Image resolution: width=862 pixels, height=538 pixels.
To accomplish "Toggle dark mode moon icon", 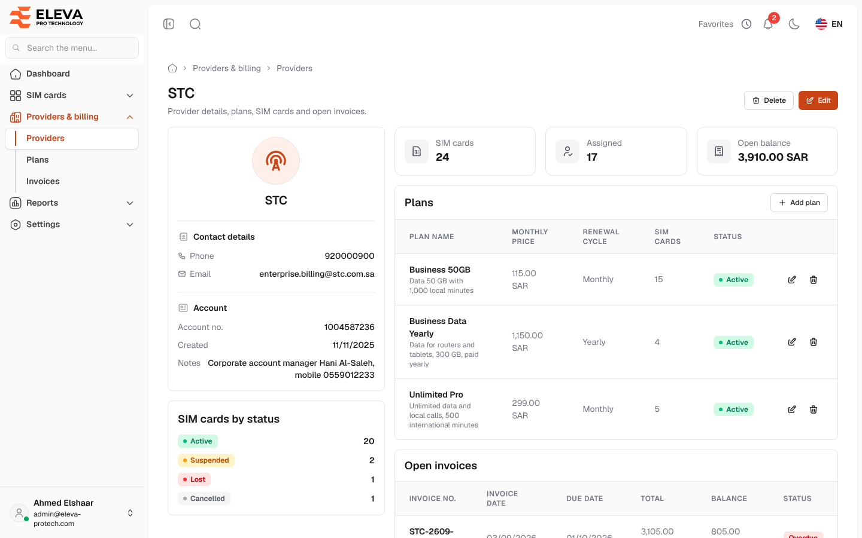I will (794, 24).
